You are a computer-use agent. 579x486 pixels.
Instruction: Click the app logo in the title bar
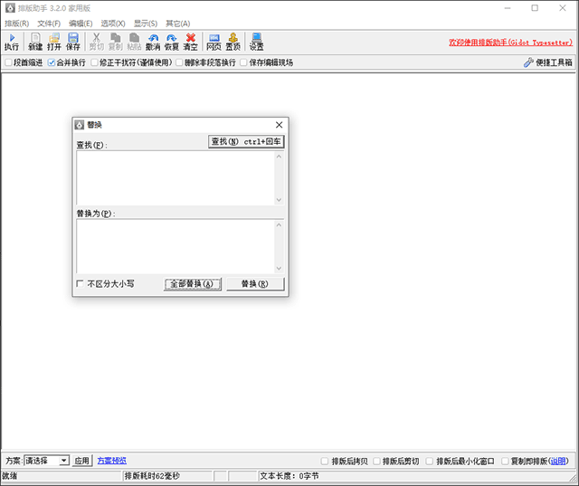point(10,8)
